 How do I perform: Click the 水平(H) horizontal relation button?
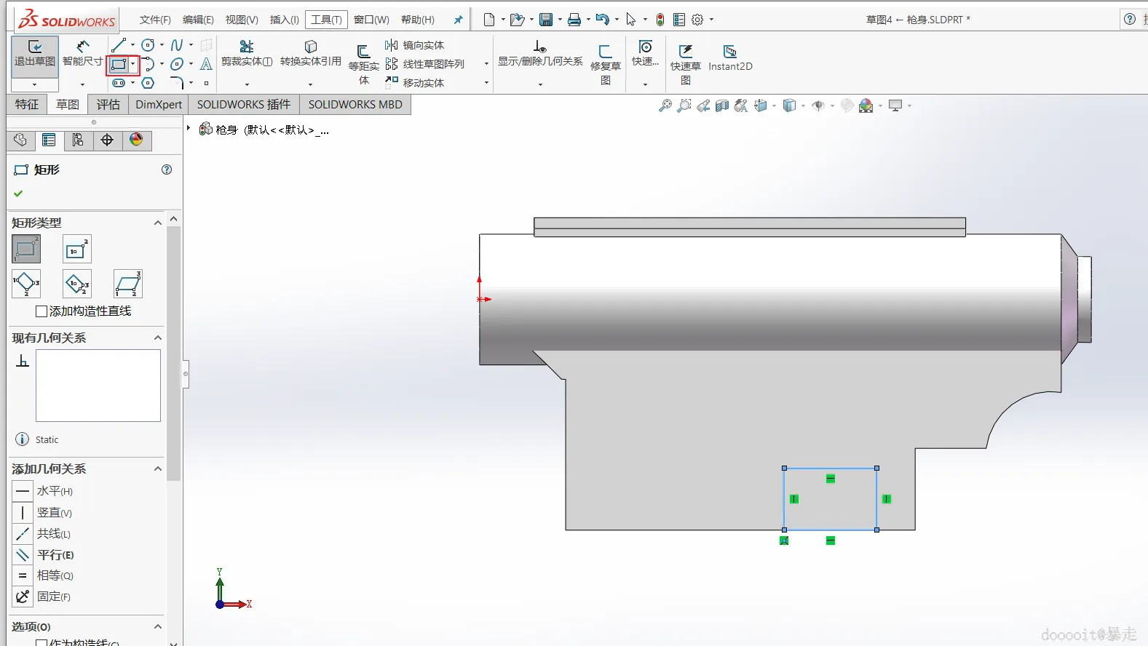[23, 491]
